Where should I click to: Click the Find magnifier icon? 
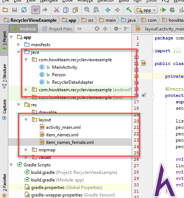(87, 10)
